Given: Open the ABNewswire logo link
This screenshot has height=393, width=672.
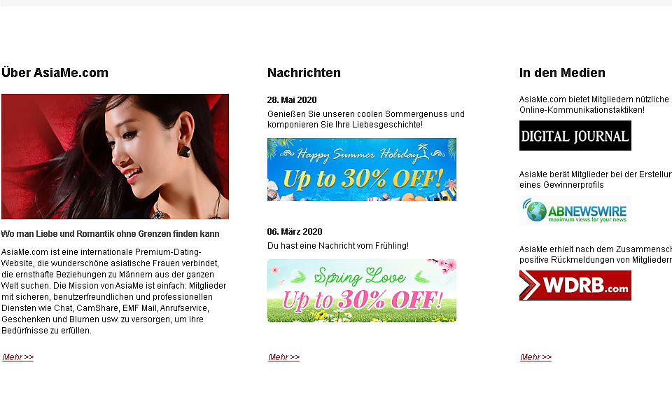Looking at the screenshot, I should (575, 211).
